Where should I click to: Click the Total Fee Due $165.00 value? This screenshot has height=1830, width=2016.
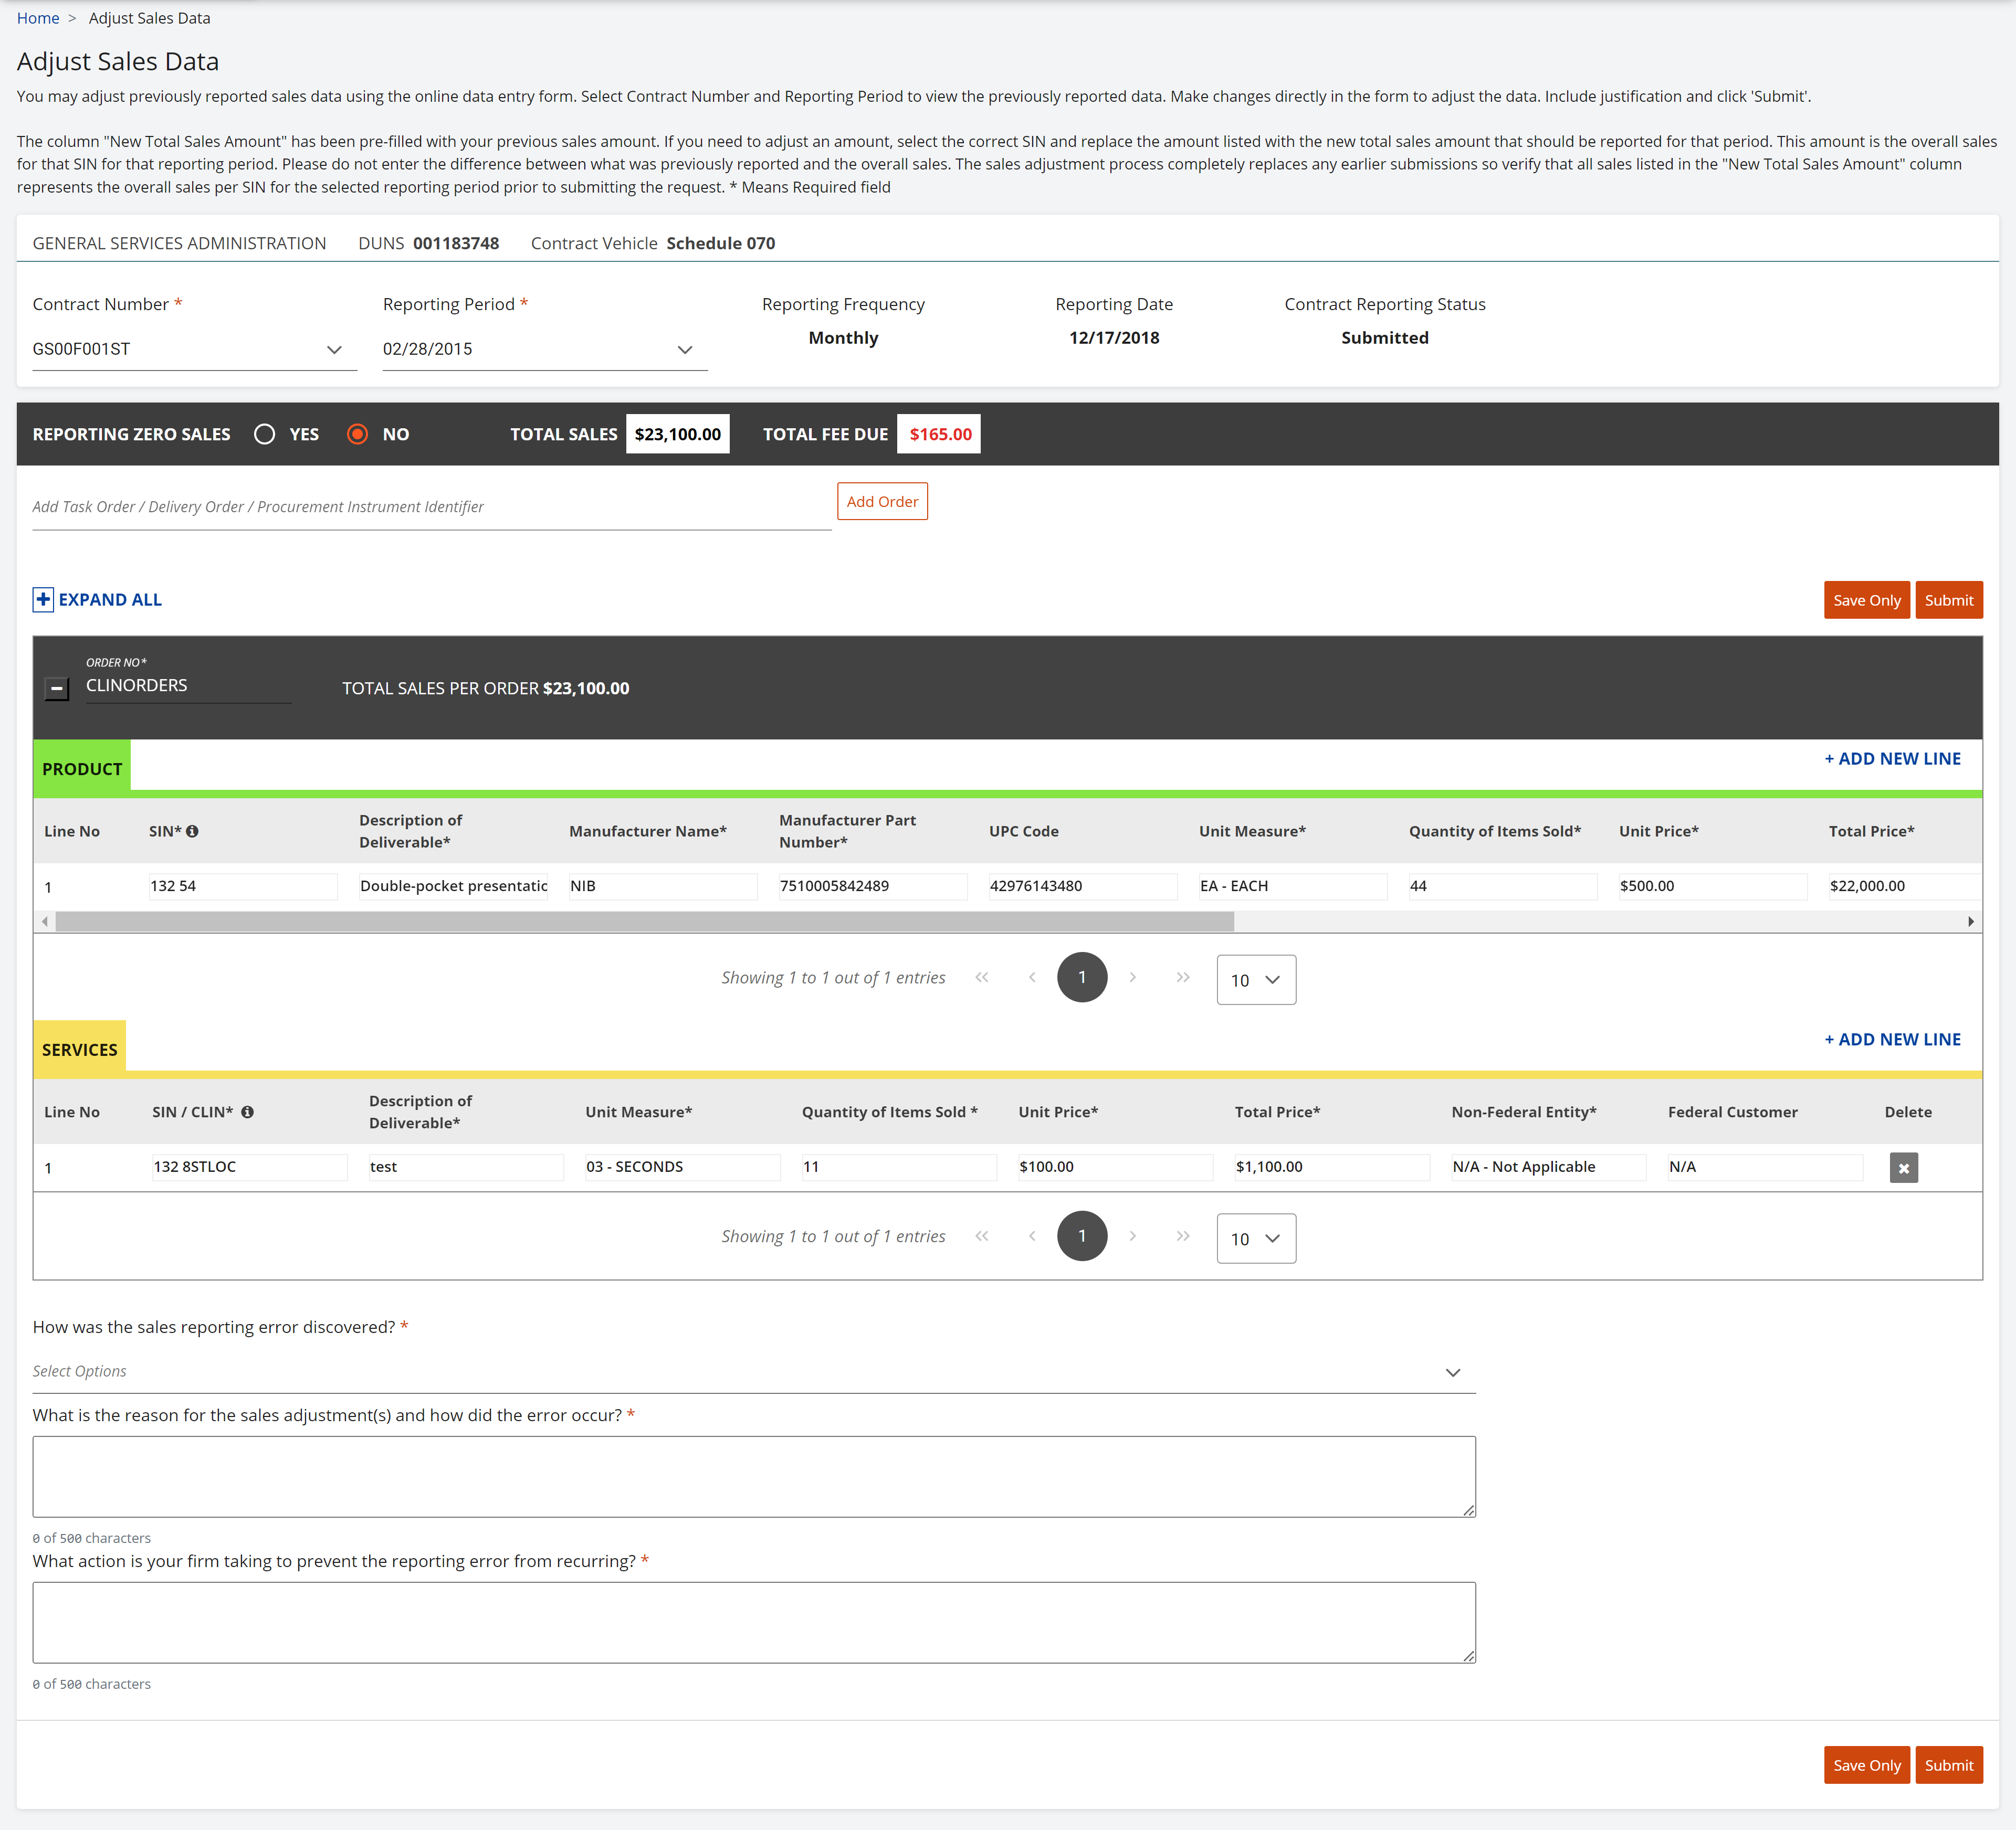coord(939,435)
